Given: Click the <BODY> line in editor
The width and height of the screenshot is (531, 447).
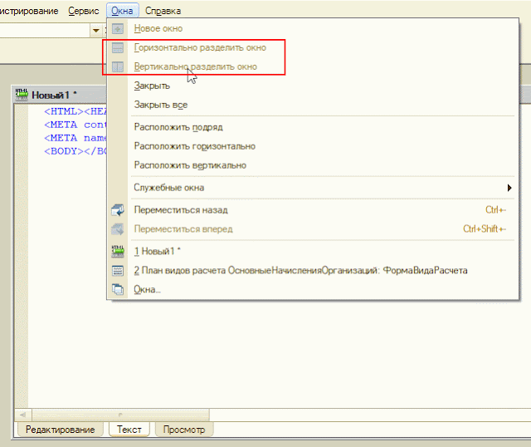Looking at the screenshot, I should click(x=76, y=151).
